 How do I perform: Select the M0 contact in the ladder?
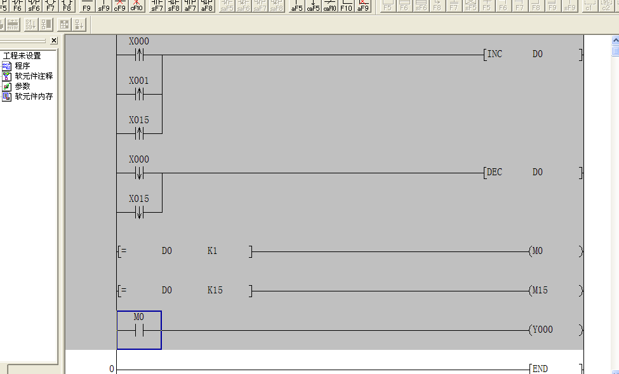[139, 330]
